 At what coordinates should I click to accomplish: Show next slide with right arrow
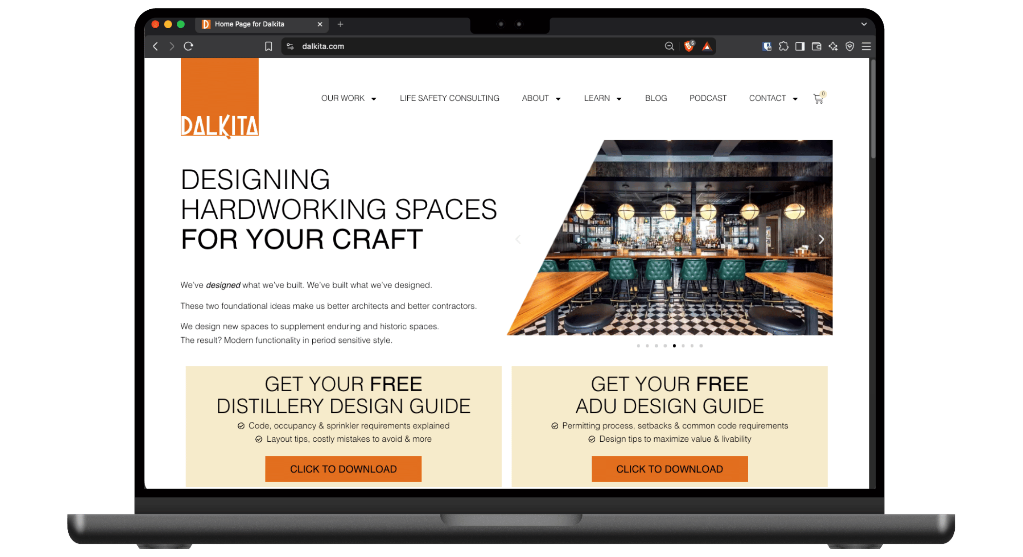[x=821, y=239]
